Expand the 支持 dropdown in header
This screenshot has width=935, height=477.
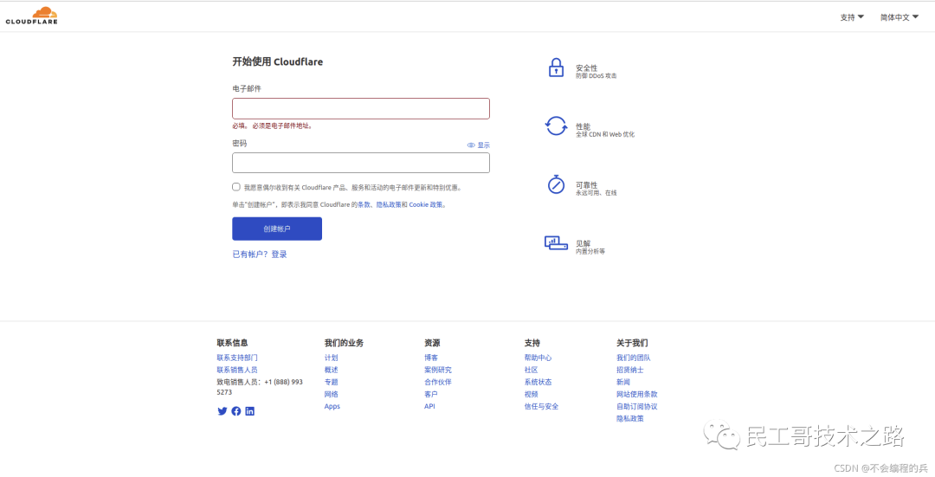coord(852,17)
